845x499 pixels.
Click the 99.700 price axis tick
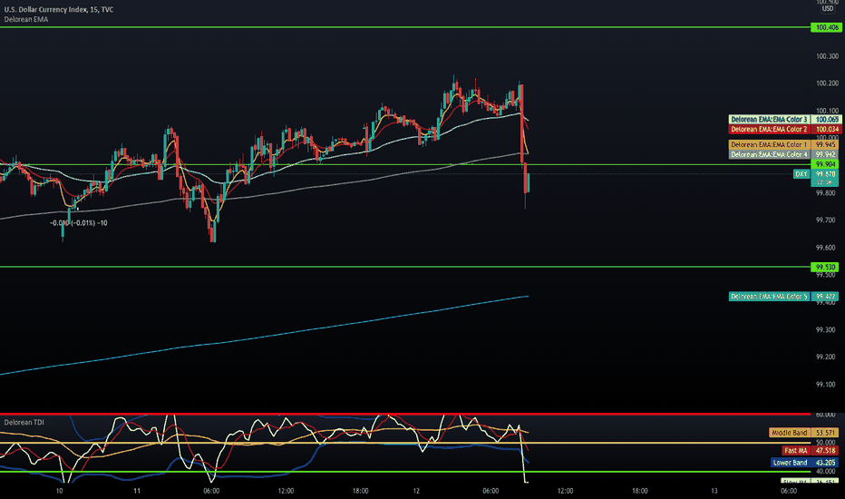pos(826,220)
